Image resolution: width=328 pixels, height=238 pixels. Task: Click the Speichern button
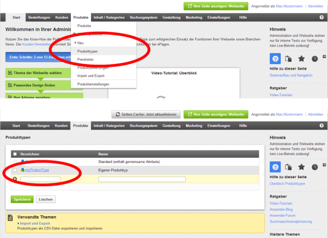(22, 199)
